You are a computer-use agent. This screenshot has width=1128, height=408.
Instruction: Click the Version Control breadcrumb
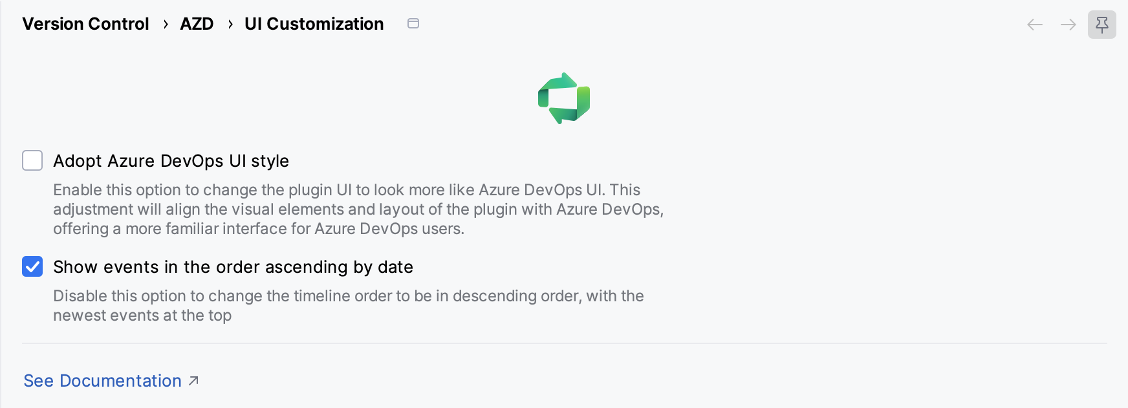pos(85,24)
